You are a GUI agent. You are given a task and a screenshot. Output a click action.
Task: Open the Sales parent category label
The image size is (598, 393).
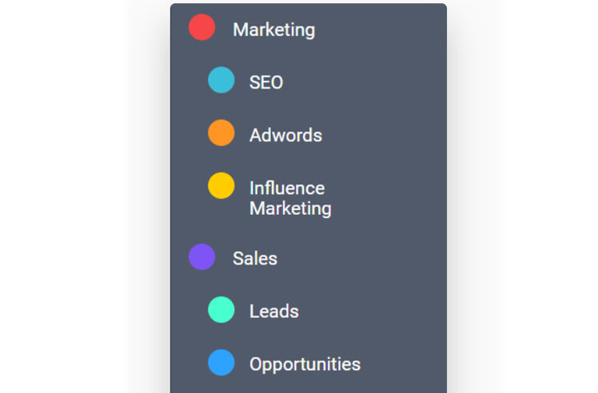point(255,259)
